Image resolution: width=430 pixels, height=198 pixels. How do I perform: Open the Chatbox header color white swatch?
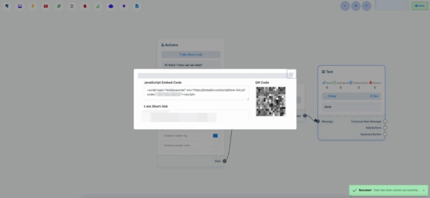pos(215,145)
